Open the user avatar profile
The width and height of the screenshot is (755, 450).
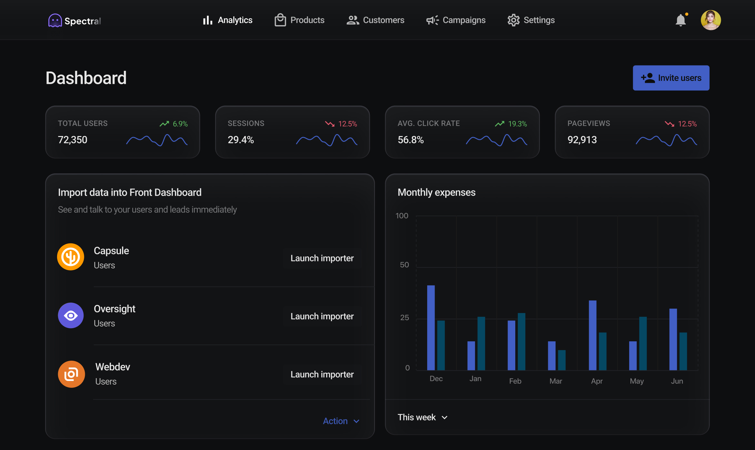(x=710, y=20)
